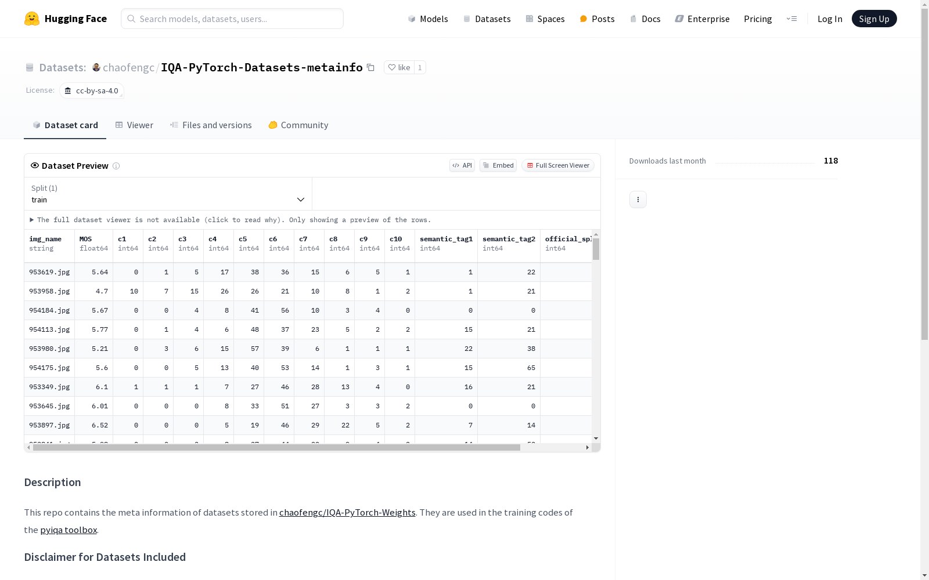
Task: Go to Posts in top navigation
Action: (x=597, y=19)
